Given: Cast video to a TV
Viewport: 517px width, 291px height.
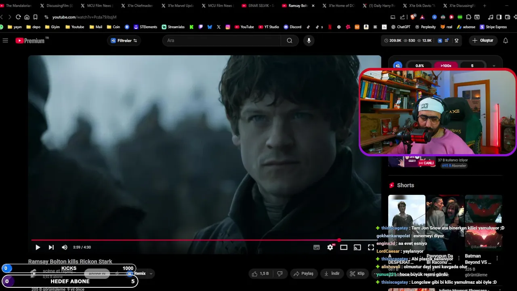Looking at the screenshot, I should [357, 247].
